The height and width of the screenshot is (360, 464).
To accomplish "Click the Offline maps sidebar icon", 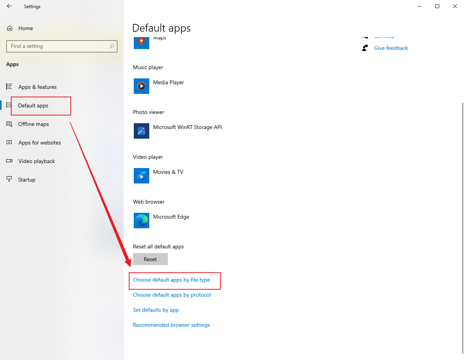I will tap(9, 124).
